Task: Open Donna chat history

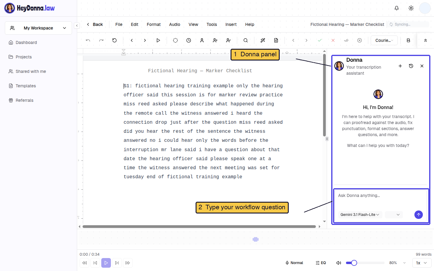Action: [411, 66]
